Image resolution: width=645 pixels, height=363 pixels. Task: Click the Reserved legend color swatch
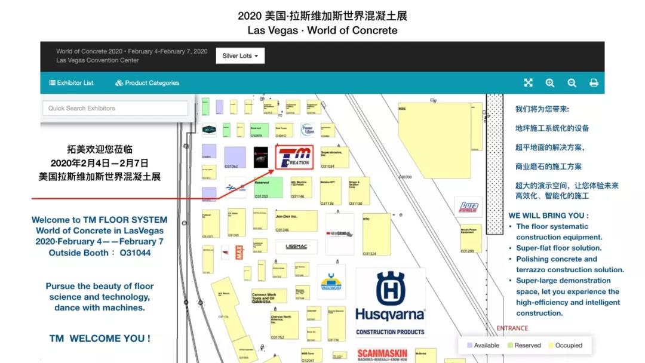click(x=509, y=345)
